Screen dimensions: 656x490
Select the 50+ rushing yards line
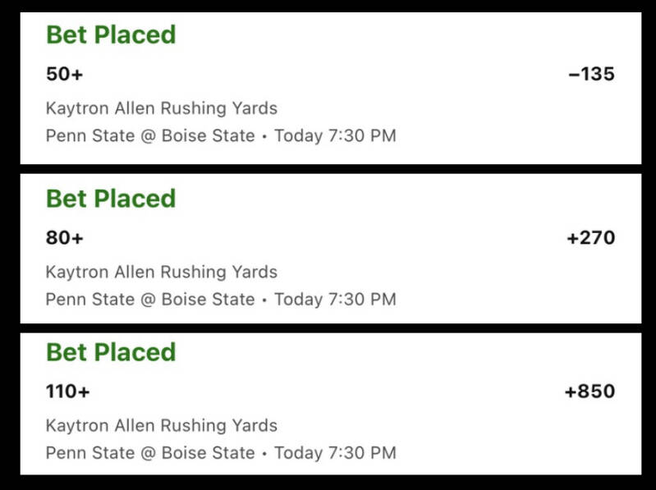point(64,75)
